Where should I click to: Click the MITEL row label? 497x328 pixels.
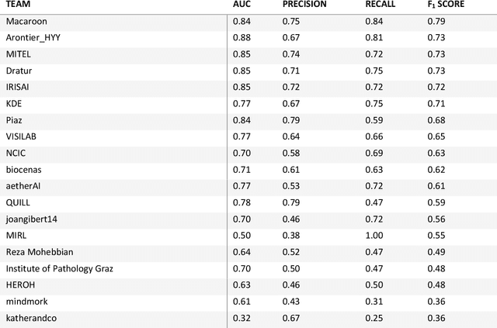[x=18, y=54]
